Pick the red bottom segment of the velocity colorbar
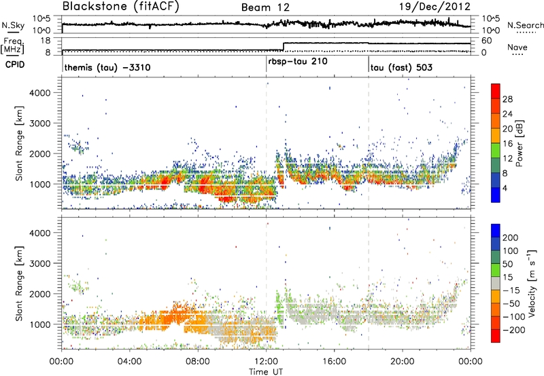Image resolution: width=544 pixels, height=376 pixels. (496, 336)
